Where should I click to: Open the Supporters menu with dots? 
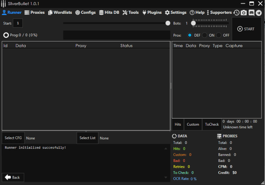tap(219, 12)
